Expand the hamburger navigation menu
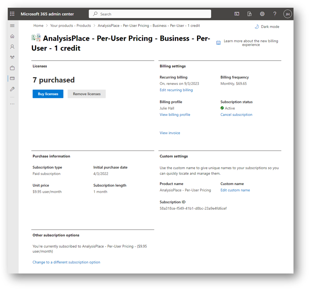Viewport: 309px width, 289px height. tap(12, 26)
